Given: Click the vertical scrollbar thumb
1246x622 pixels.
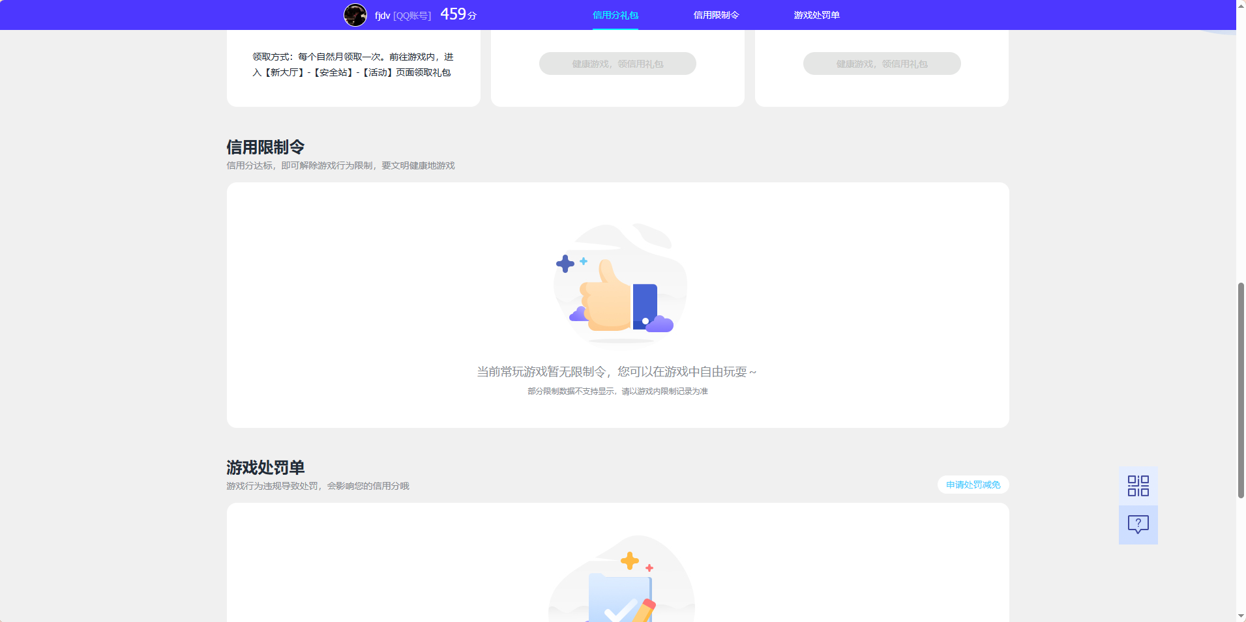Looking at the screenshot, I should 1241,391.
